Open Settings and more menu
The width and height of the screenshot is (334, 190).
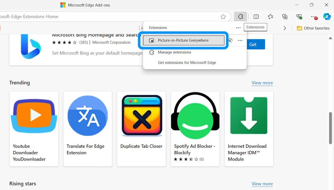(313, 17)
